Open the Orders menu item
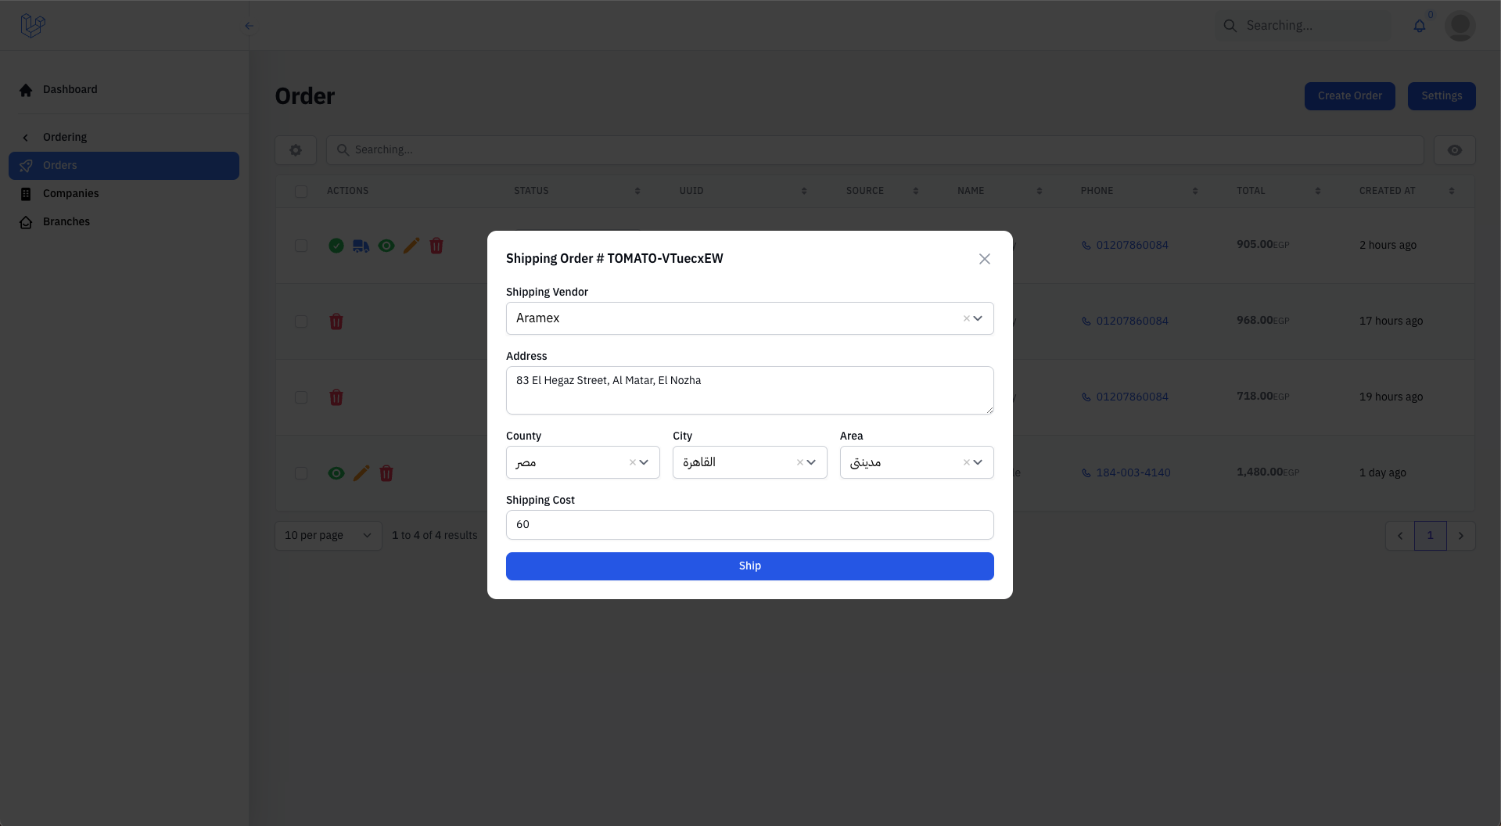Screen dimensions: 1501x826 (x=124, y=166)
